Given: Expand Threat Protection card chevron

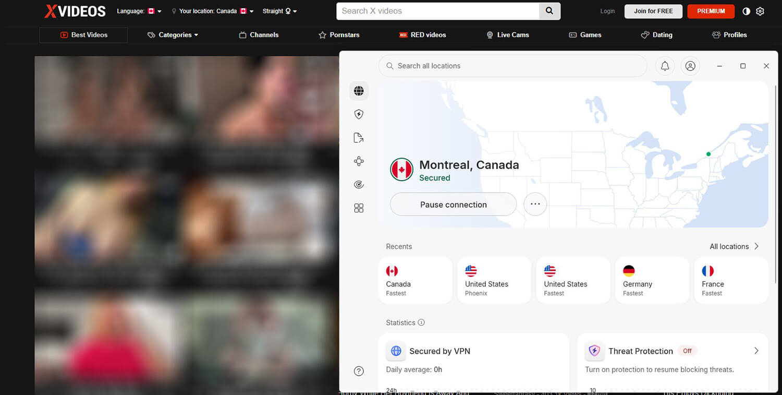Looking at the screenshot, I should [x=756, y=351].
